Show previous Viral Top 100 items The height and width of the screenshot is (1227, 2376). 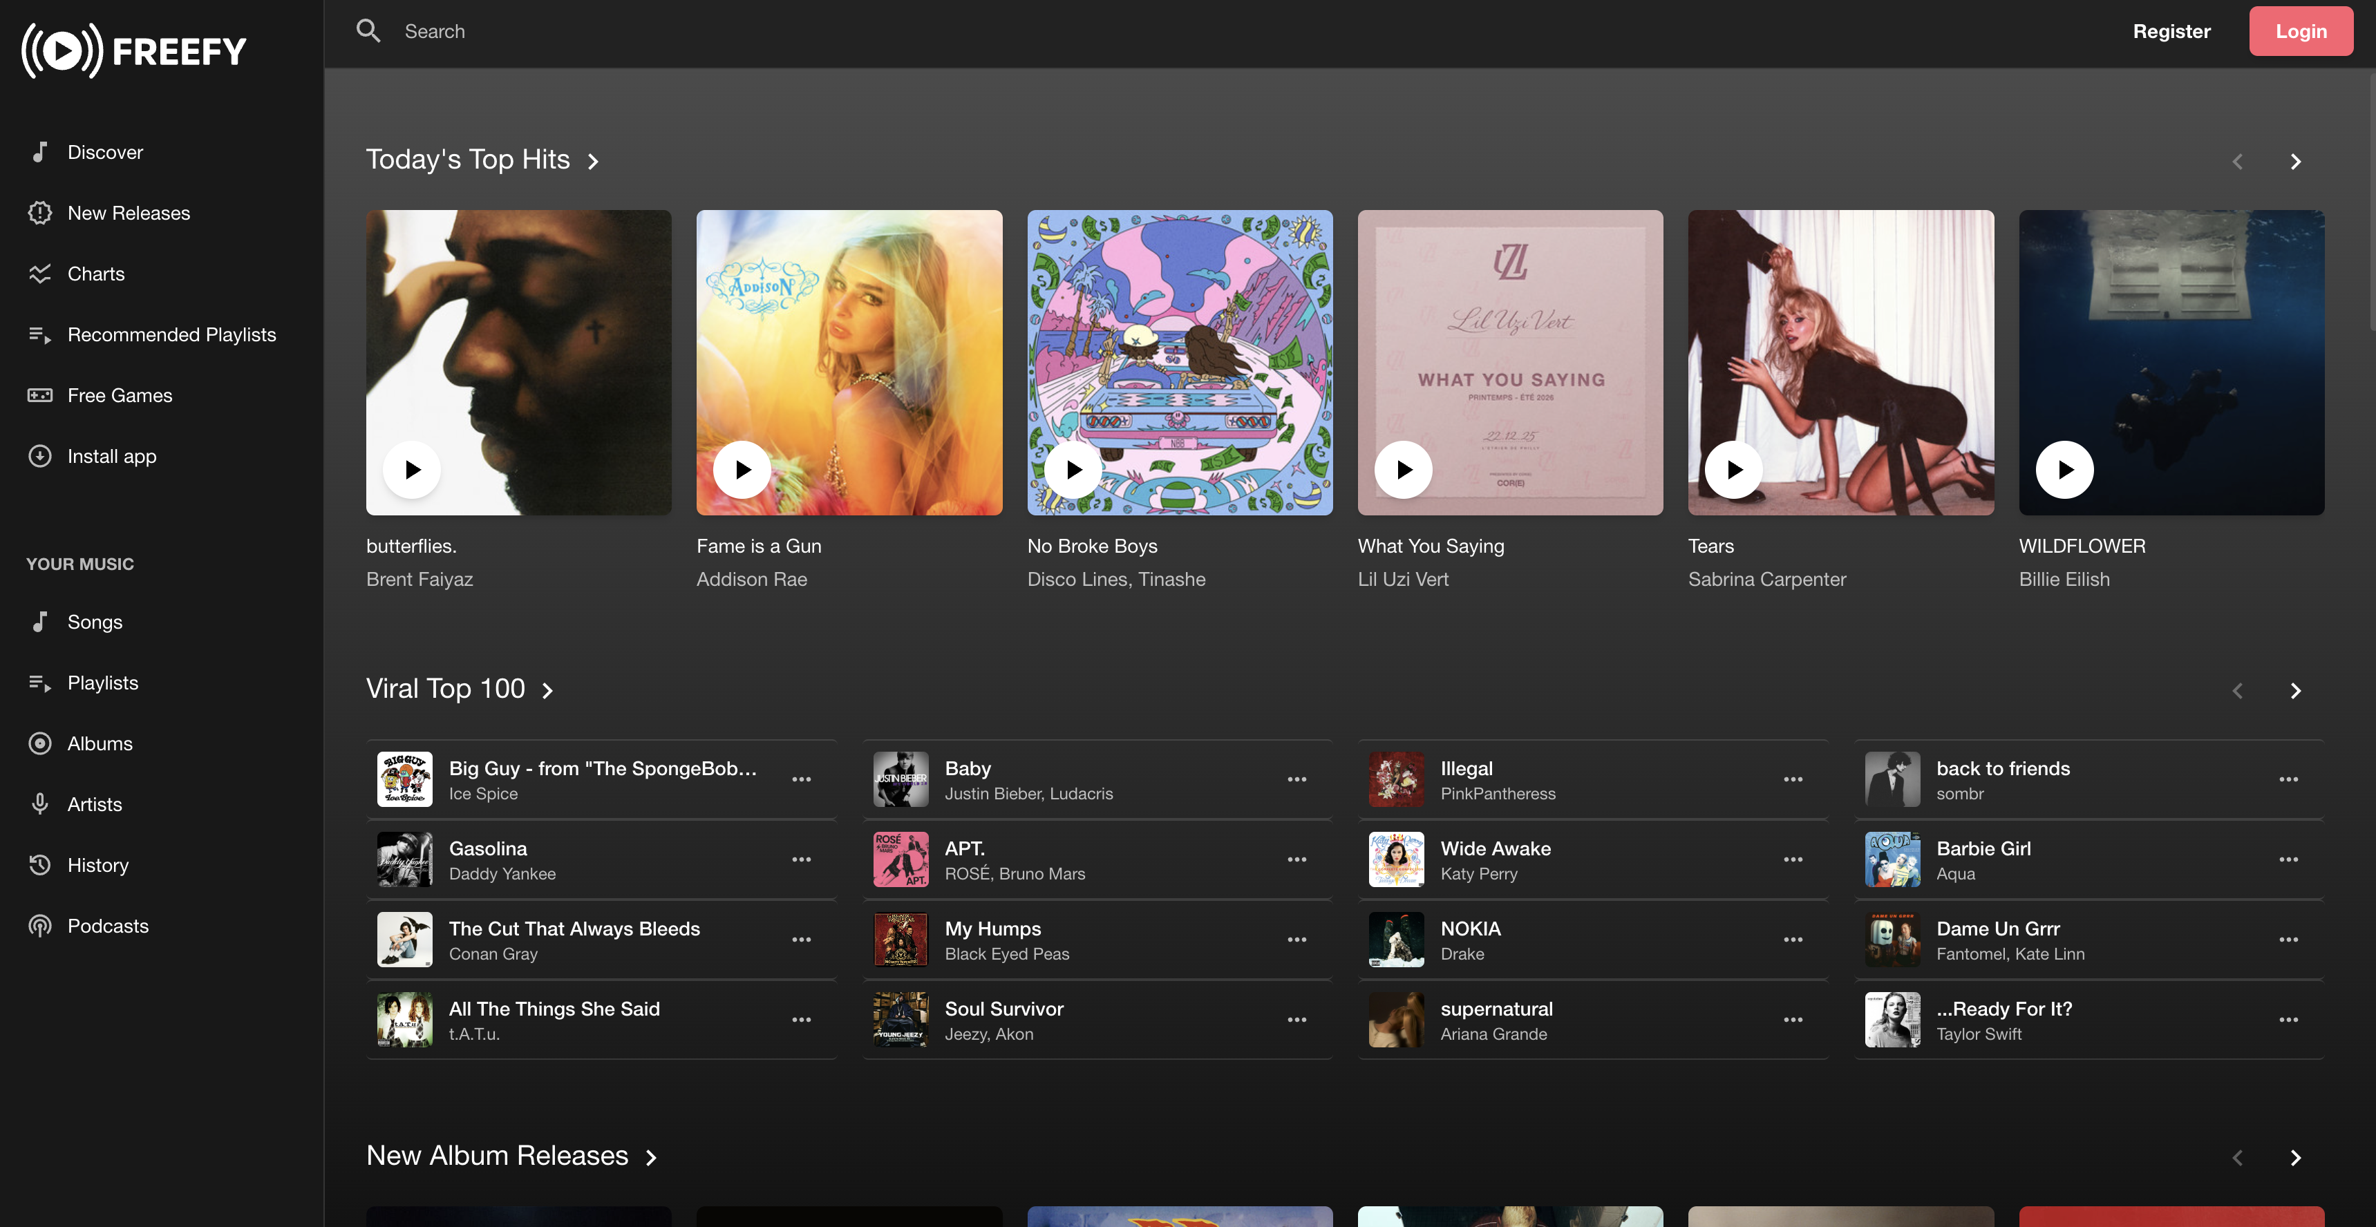(x=2238, y=690)
